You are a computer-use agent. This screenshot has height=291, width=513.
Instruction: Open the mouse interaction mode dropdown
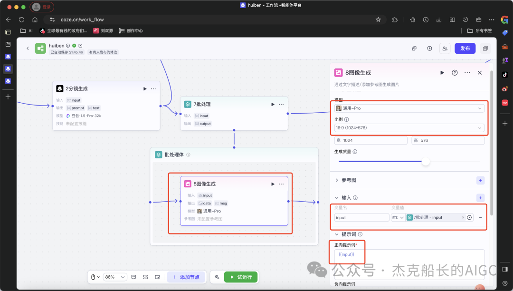pos(95,277)
